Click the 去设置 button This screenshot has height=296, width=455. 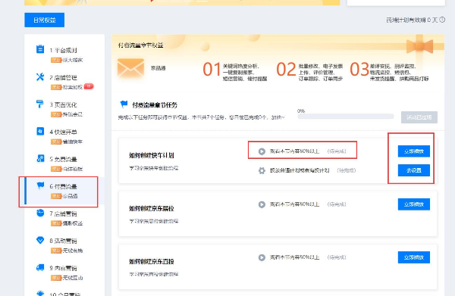[x=414, y=170]
